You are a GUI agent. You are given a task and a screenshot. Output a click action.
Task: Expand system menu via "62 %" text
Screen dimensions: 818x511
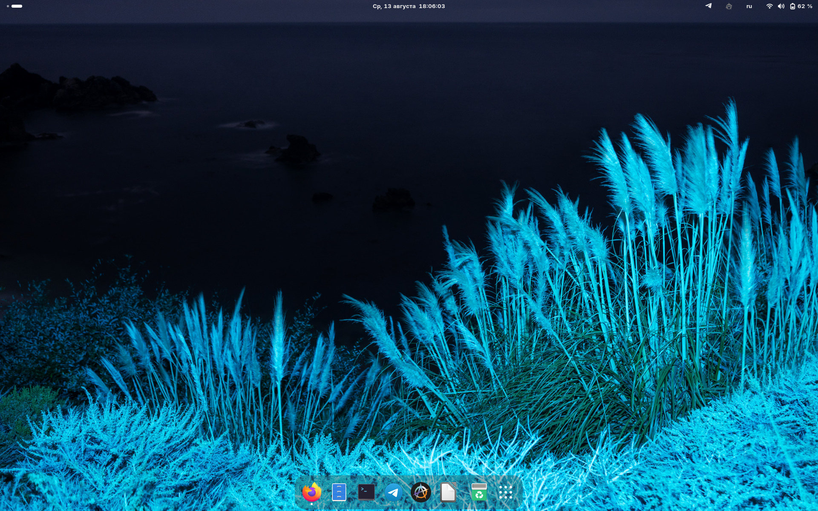805,6
